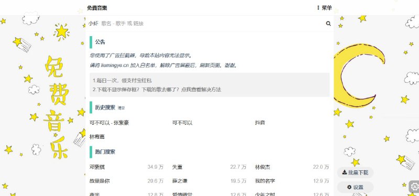The width and height of the screenshot is (419, 196).
Task: Search hot keyword 故里是你
Action: tap(100, 181)
